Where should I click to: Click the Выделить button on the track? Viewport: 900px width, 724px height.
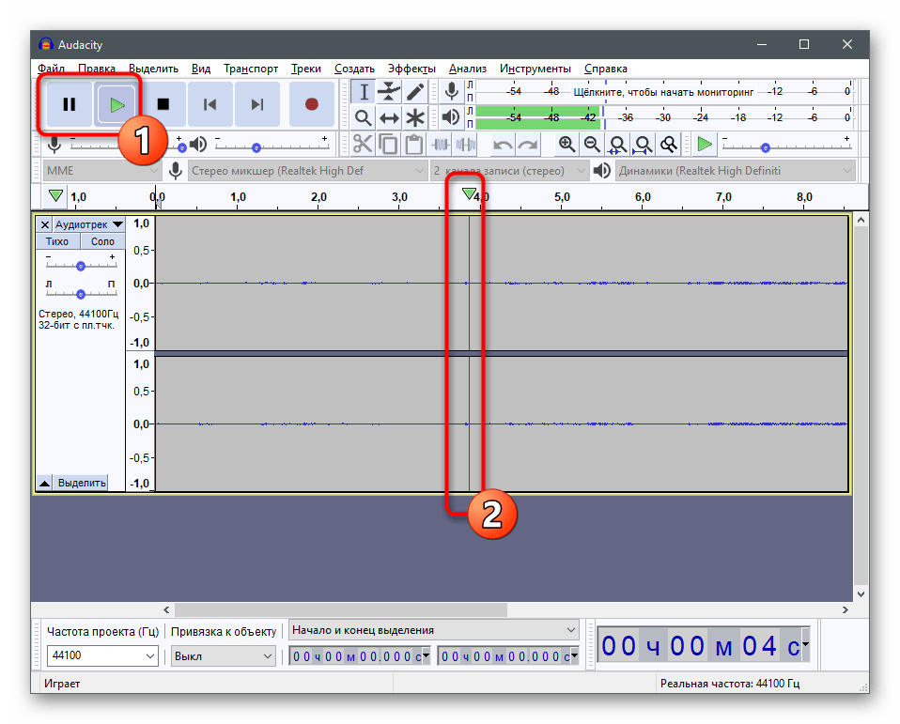[x=82, y=483]
